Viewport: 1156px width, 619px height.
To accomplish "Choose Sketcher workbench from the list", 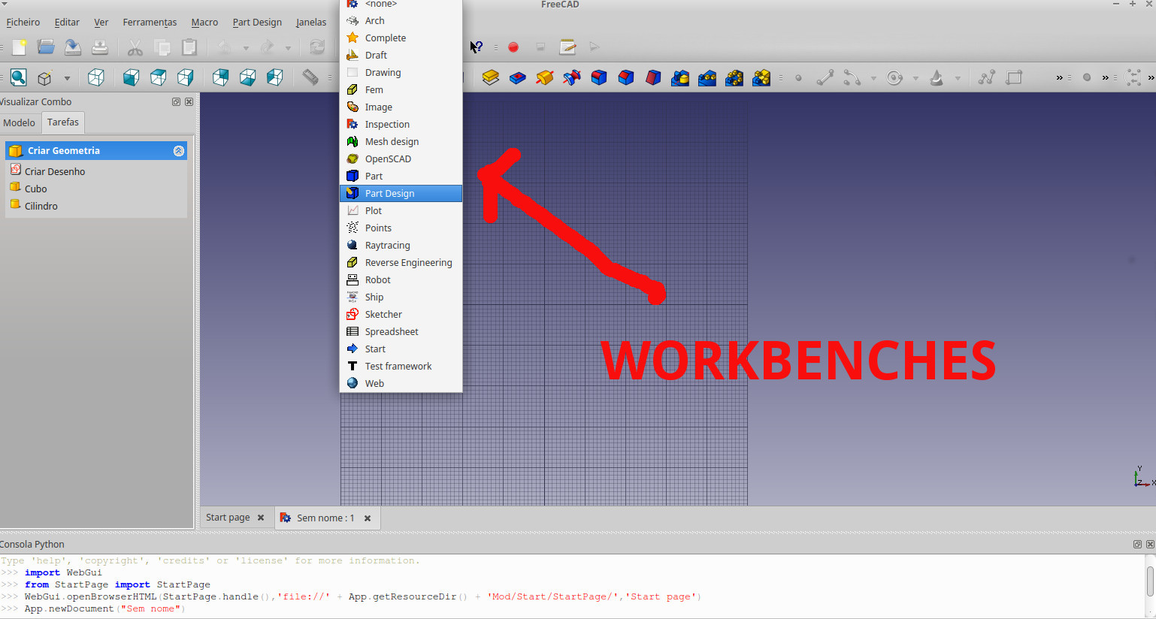I will coord(401,315).
